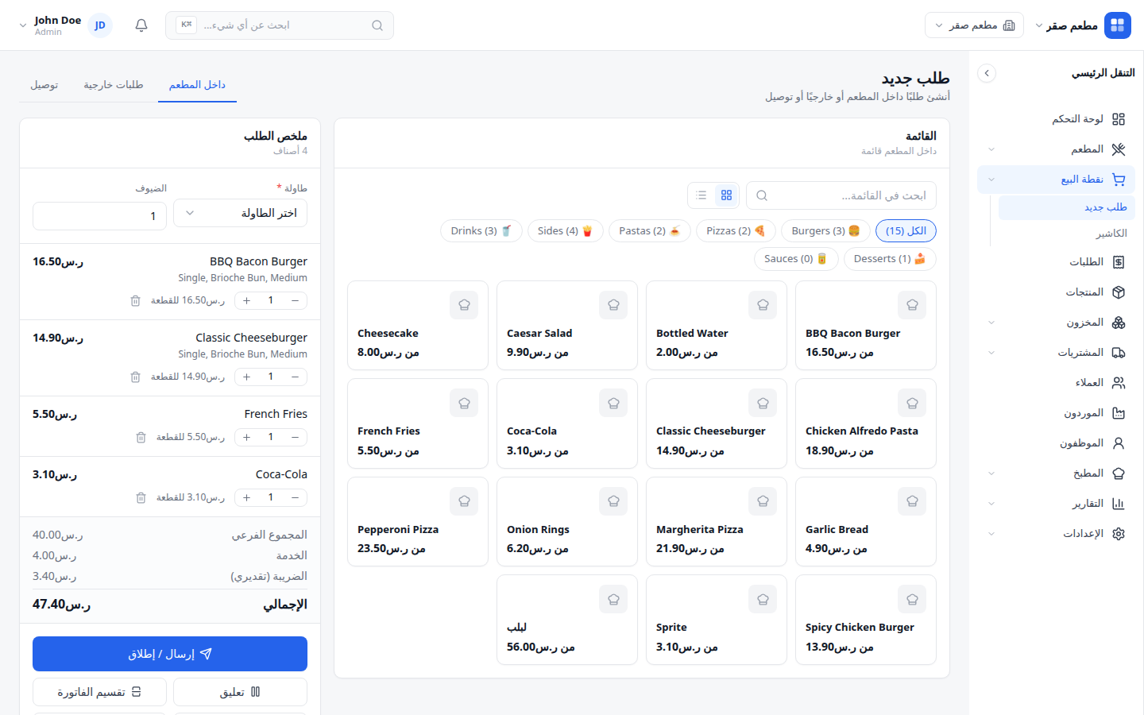Add Margherita Pizza to order
The height and width of the screenshot is (715, 1144).
click(717, 522)
